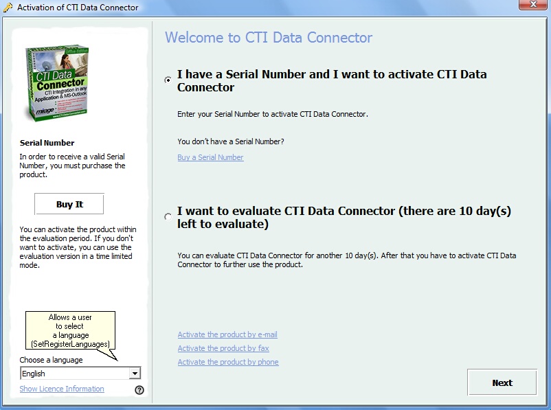Image resolution: width=551 pixels, height=410 pixels.
Task: Click the 'In order to receive a valid Serial' paragraph
Action: click(72, 166)
